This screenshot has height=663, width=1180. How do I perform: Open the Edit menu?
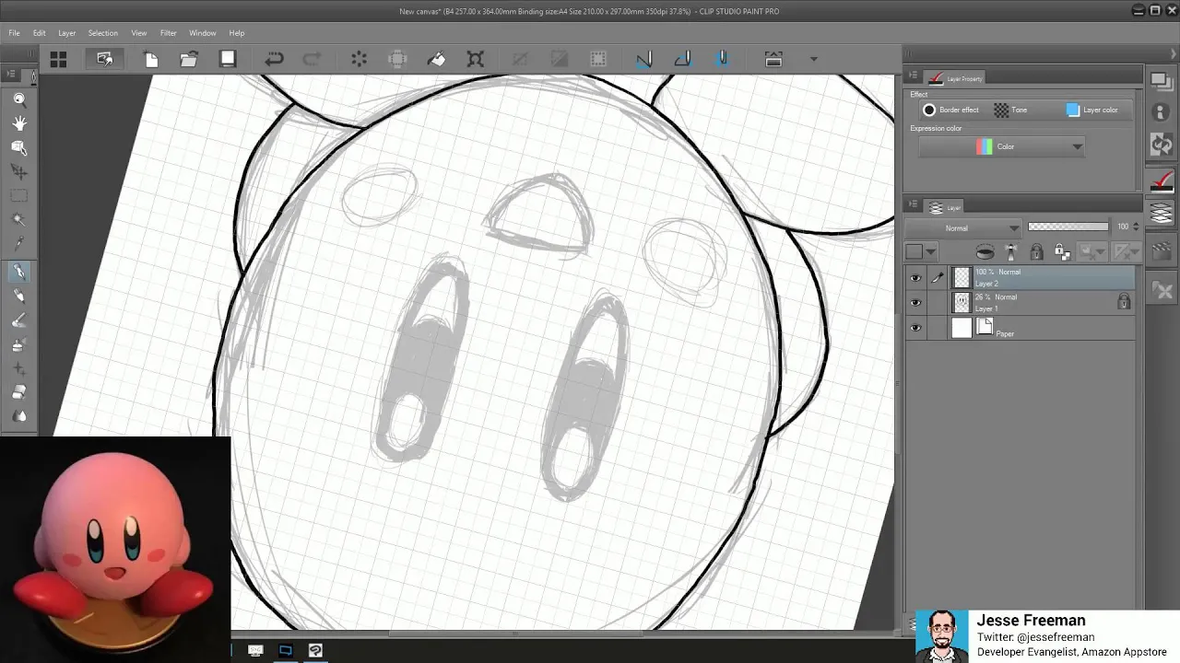click(x=39, y=33)
